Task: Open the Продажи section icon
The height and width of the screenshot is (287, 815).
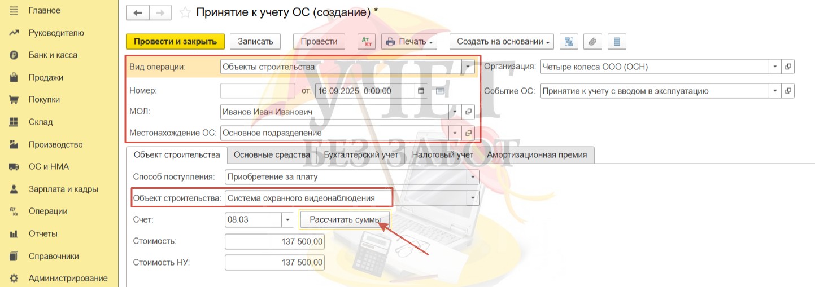Action: click(14, 77)
